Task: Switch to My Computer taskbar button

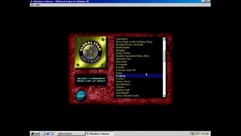Action: click(71, 134)
